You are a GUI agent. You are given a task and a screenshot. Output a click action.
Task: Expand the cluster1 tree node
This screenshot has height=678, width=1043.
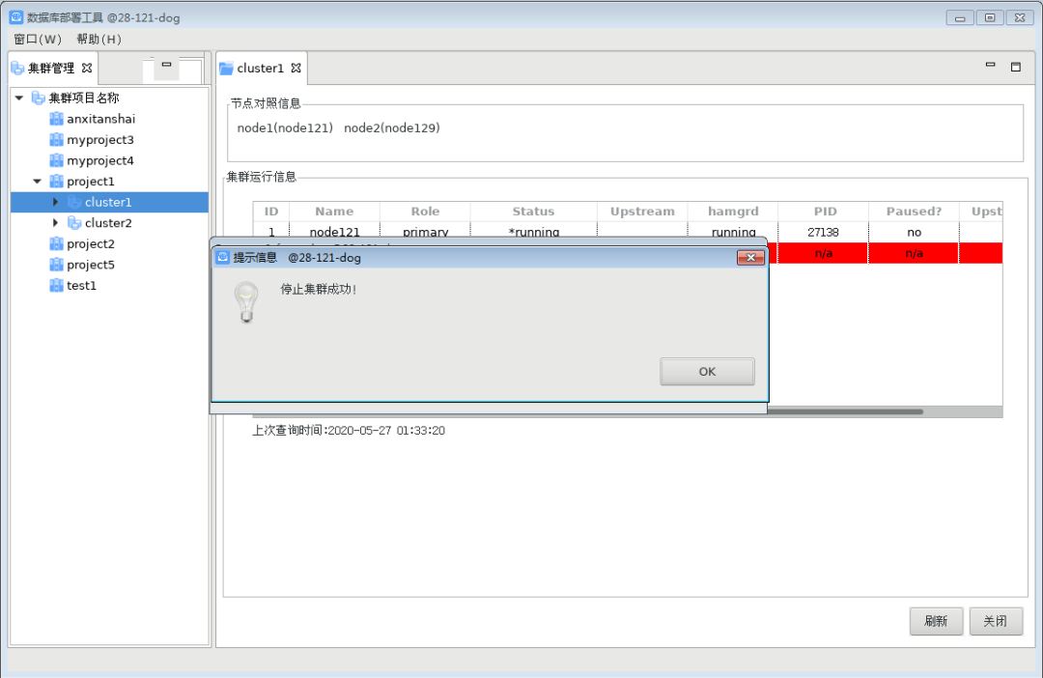(56, 202)
